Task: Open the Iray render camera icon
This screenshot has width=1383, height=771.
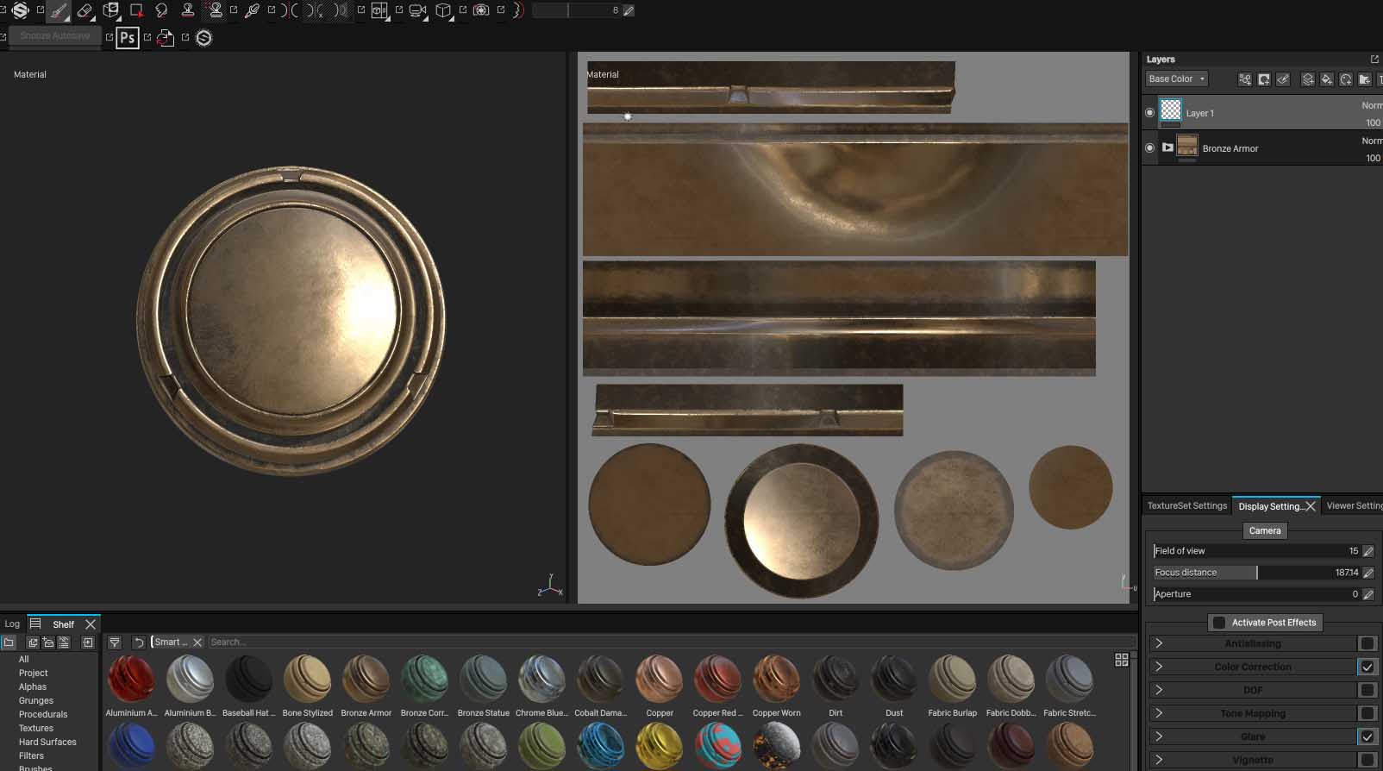Action: coord(481,11)
